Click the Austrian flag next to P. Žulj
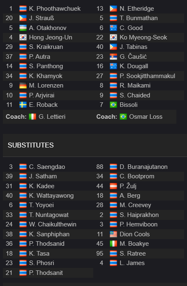Image resolution: width=187 pixels, height=286 pixels. (113, 186)
